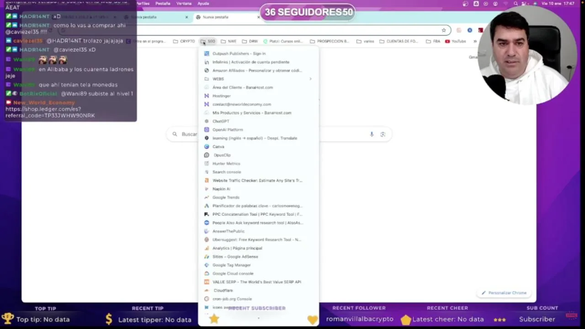Open the Amazon Afiliados bookmark
Screen dimensions: 585x329
click(x=258, y=70)
